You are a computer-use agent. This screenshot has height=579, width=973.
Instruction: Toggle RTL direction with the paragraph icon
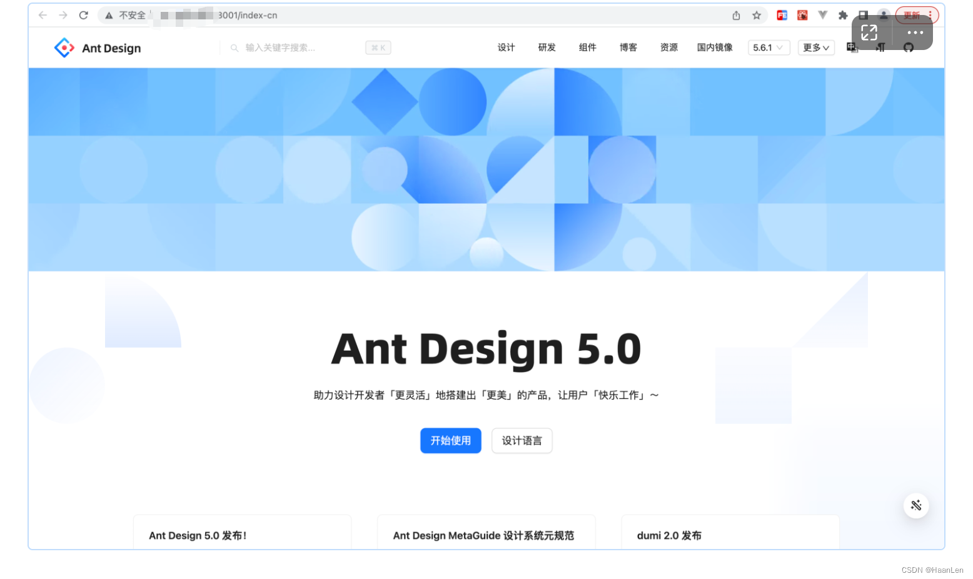click(x=880, y=48)
